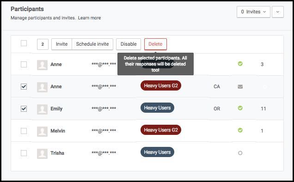Viewport: 294px width, 182px height.
Task: Check Melvin's checkbox
Action: click(24, 131)
